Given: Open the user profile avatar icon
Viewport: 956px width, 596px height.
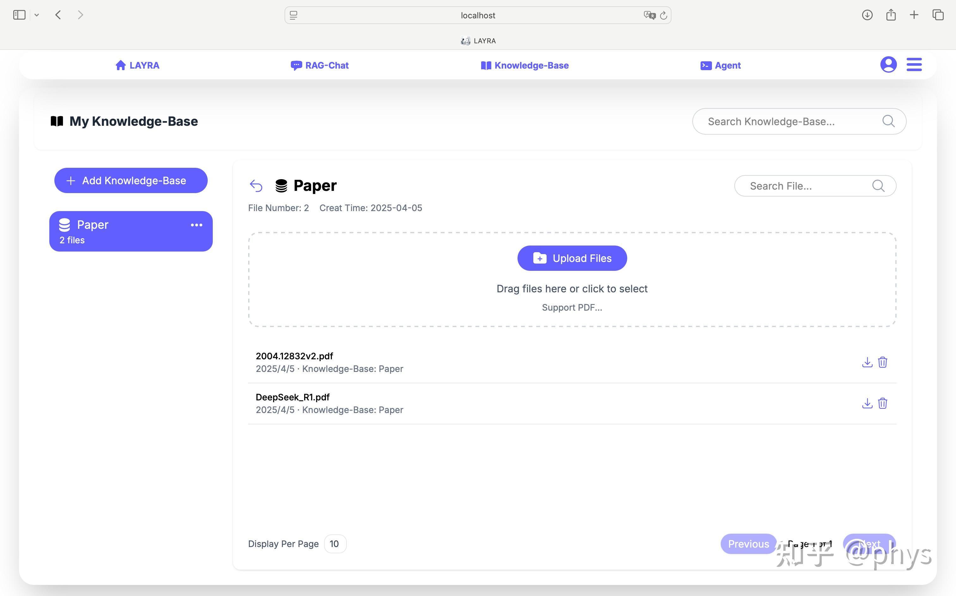Looking at the screenshot, I should point(888,65).
